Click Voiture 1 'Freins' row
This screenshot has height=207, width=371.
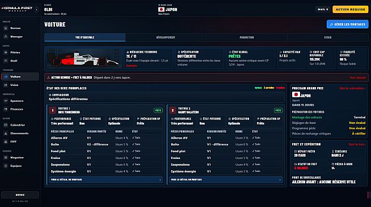coord(106,158)
